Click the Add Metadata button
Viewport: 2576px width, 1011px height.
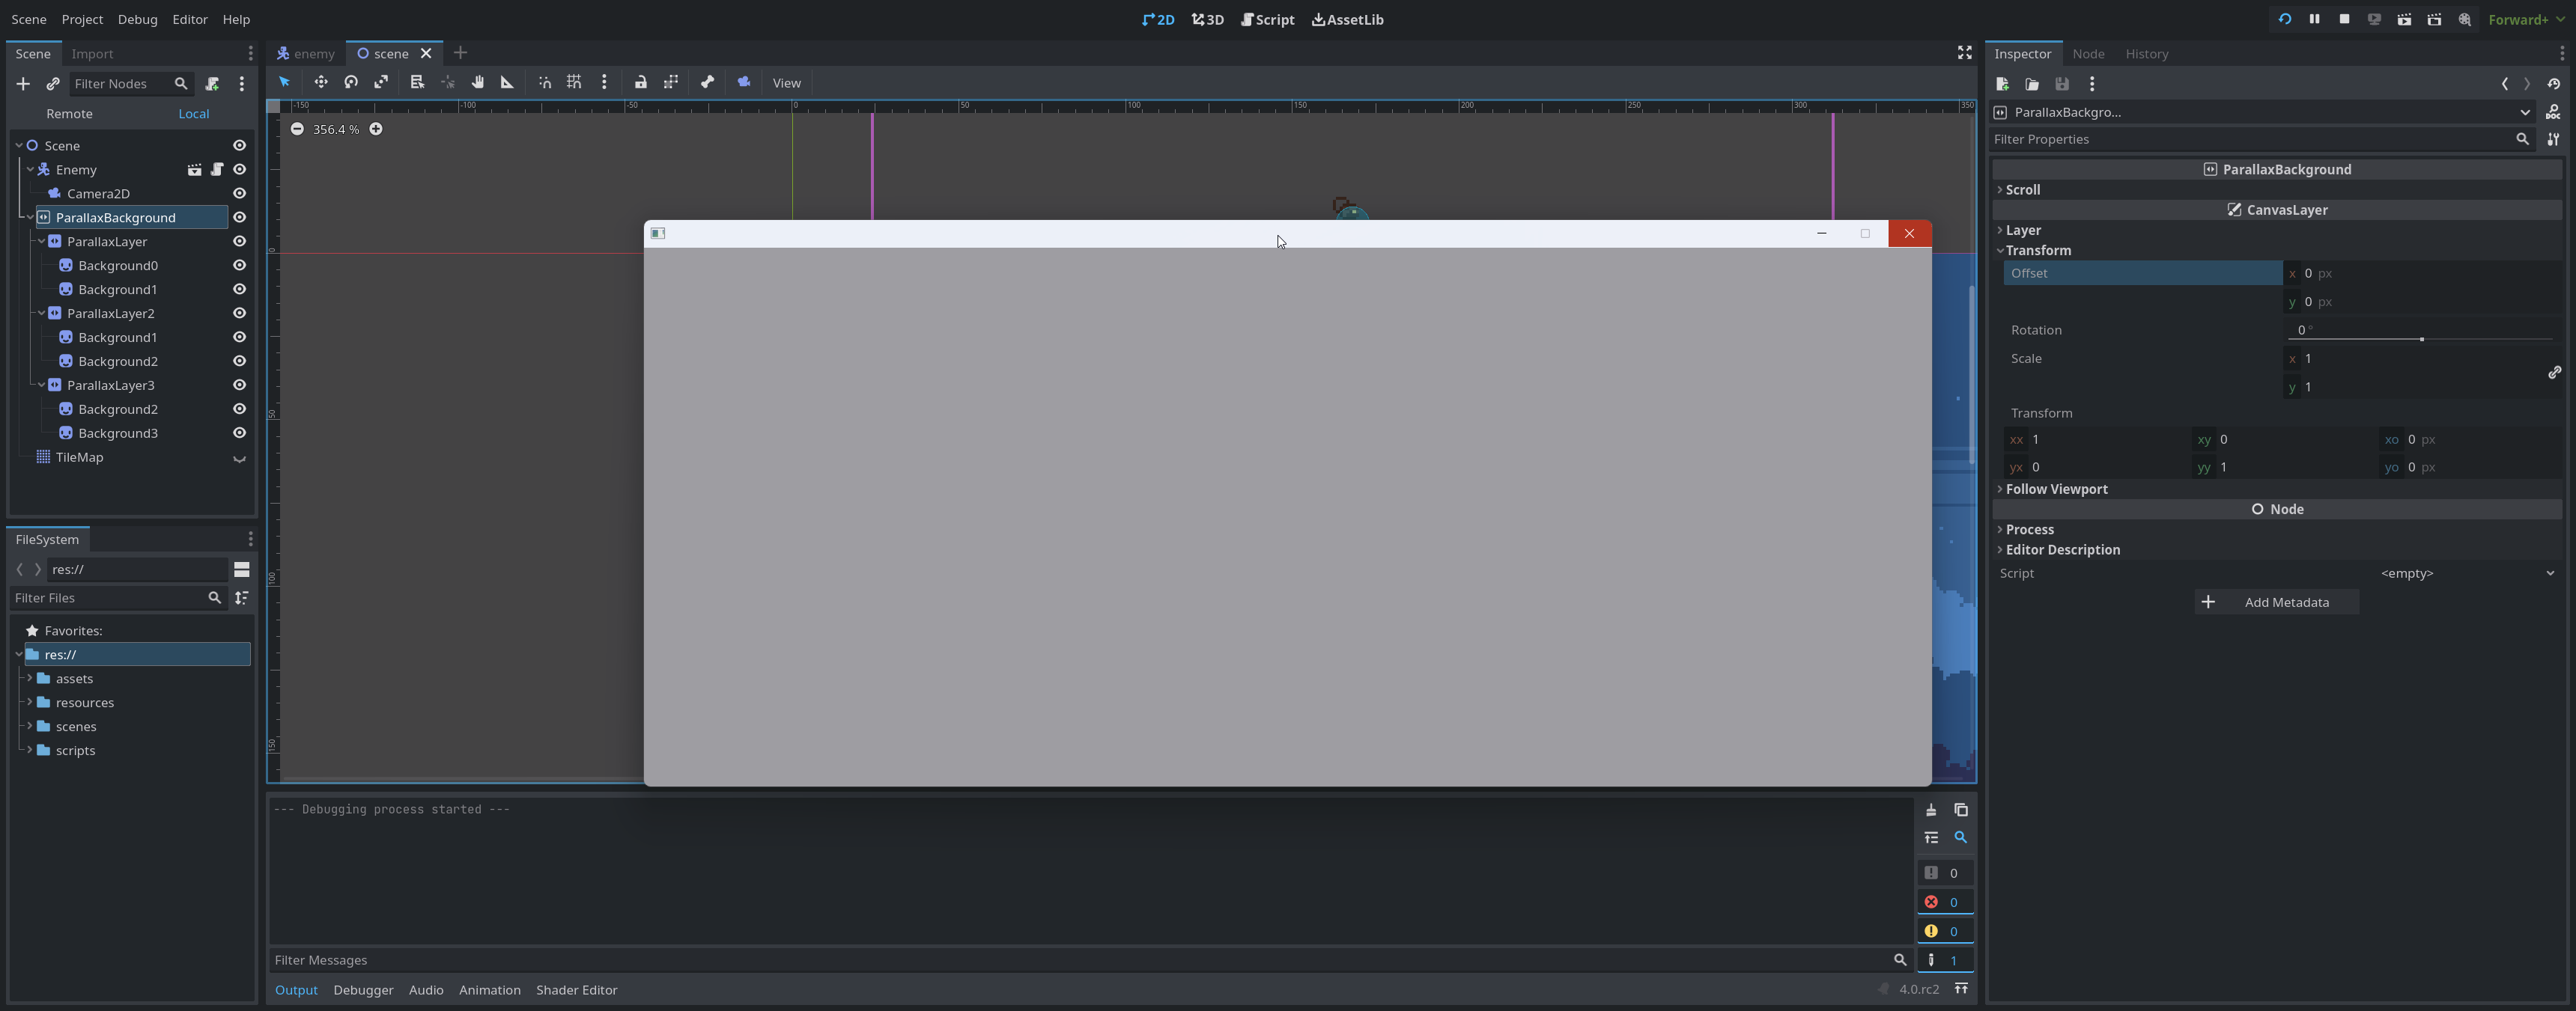tap(2276, 602)
